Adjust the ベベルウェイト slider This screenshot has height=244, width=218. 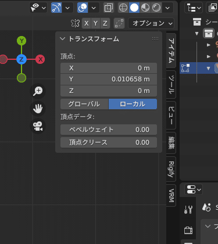pos(109,130)
